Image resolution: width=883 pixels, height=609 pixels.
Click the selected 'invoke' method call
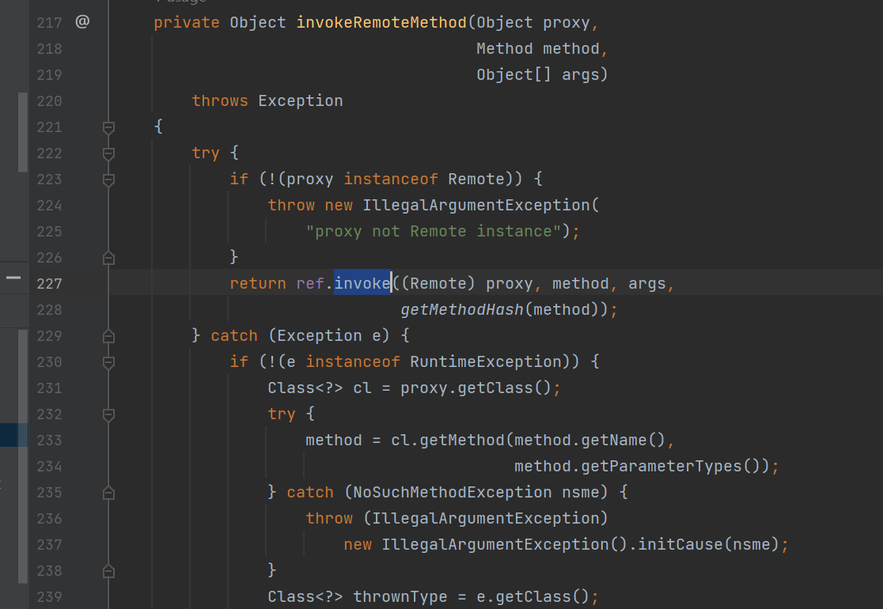(362, 283)
